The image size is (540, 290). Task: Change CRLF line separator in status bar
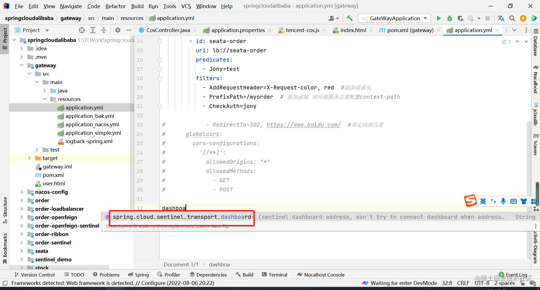click(x=463, y=283)
